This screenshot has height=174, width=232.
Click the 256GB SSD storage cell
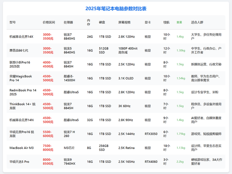104,148
